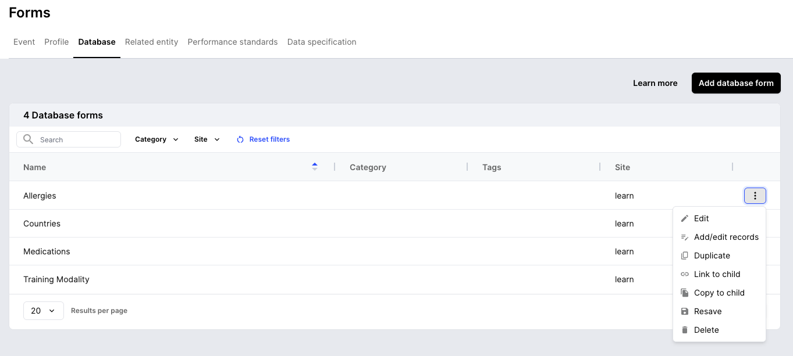
Task: Follow the Learn more link
Action: point(655,83)
